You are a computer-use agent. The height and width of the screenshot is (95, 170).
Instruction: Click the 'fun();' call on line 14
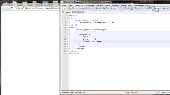coord(82,46)
